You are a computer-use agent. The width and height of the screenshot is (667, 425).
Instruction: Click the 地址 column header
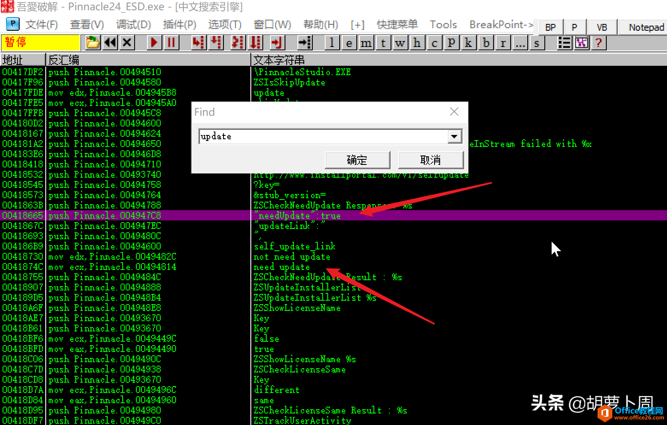pos(23,60)
